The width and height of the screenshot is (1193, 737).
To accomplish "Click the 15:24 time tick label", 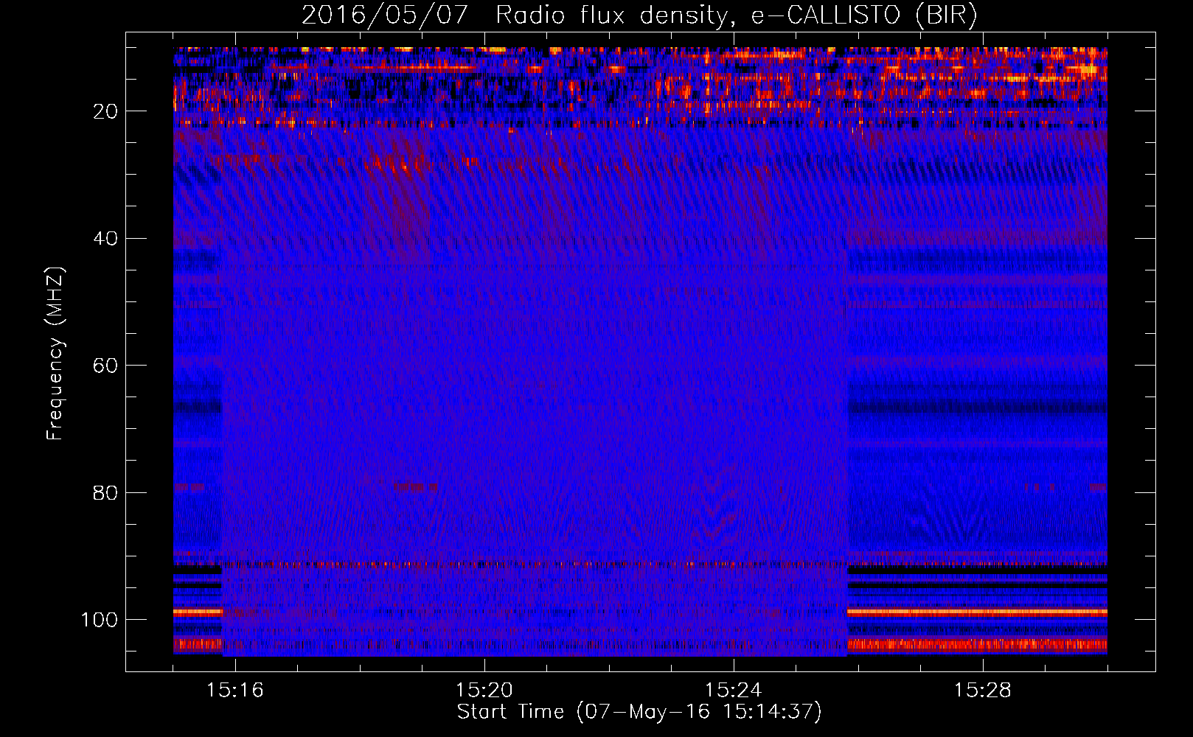I will [x=733, y=691].
